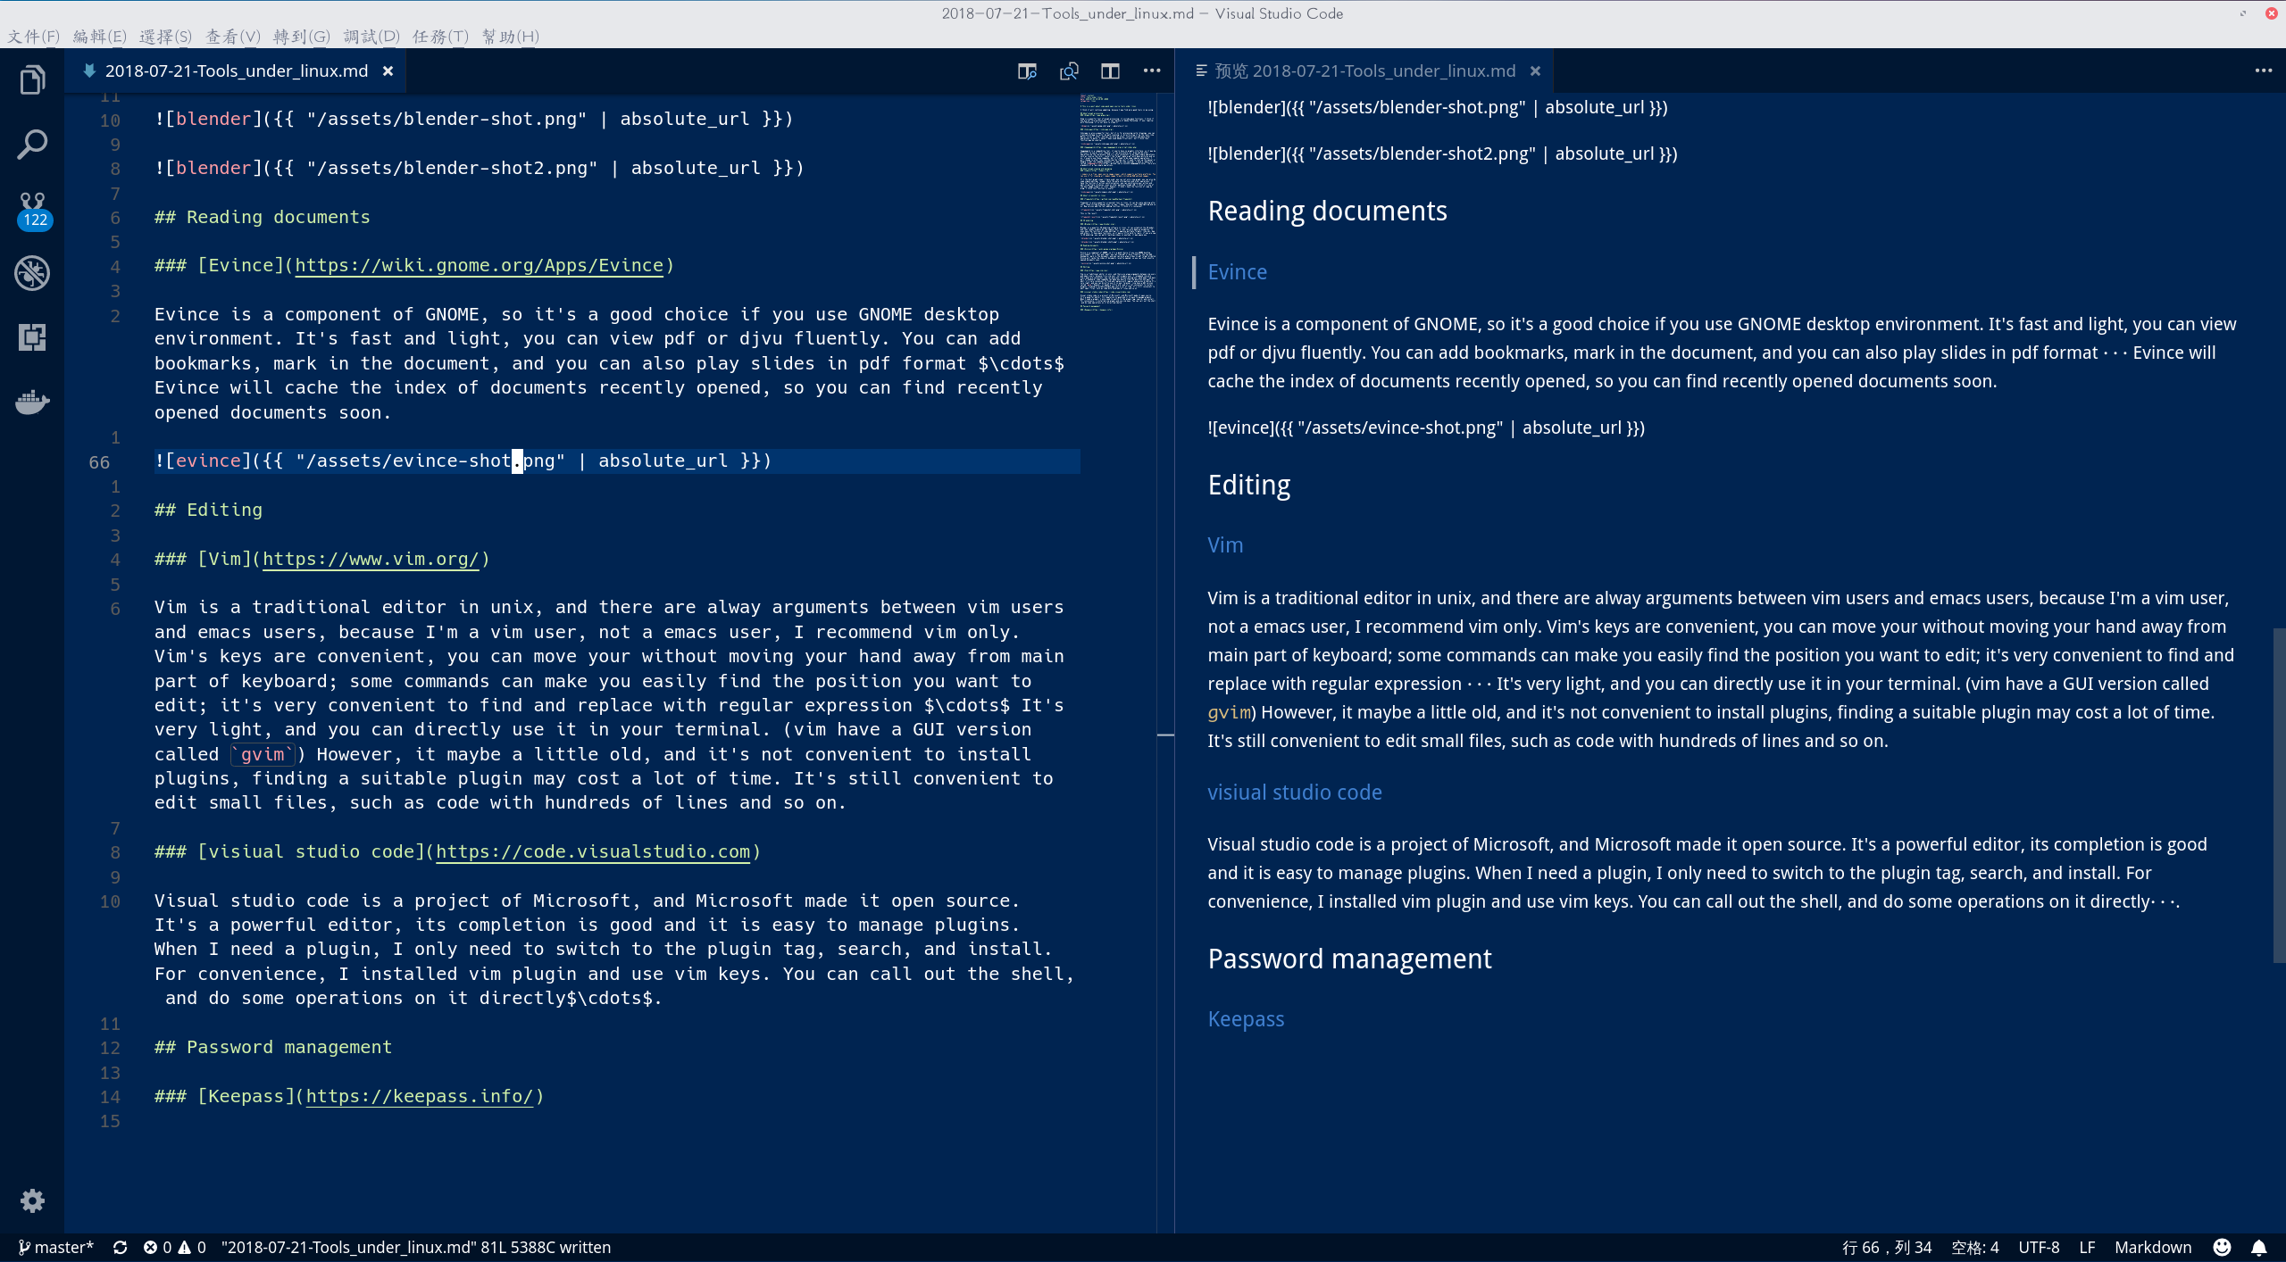Click the Reading documents heading in preview
Viewport: 2286px width, 1262px height.
pyautogui.click(x=1327, y=212)
